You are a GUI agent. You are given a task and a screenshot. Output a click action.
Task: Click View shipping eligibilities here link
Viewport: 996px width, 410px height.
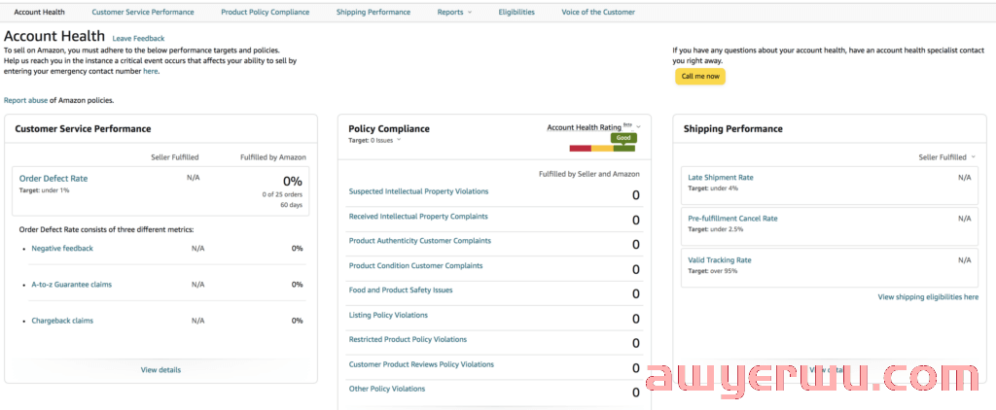click(x=928, y=297)
